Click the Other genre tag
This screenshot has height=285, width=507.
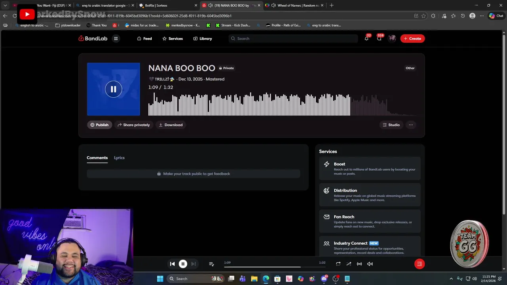(x=410, y=68)
